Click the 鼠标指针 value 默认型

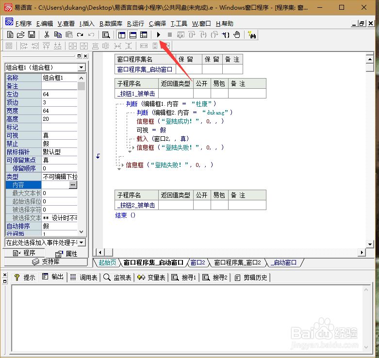tap(60, 152)
